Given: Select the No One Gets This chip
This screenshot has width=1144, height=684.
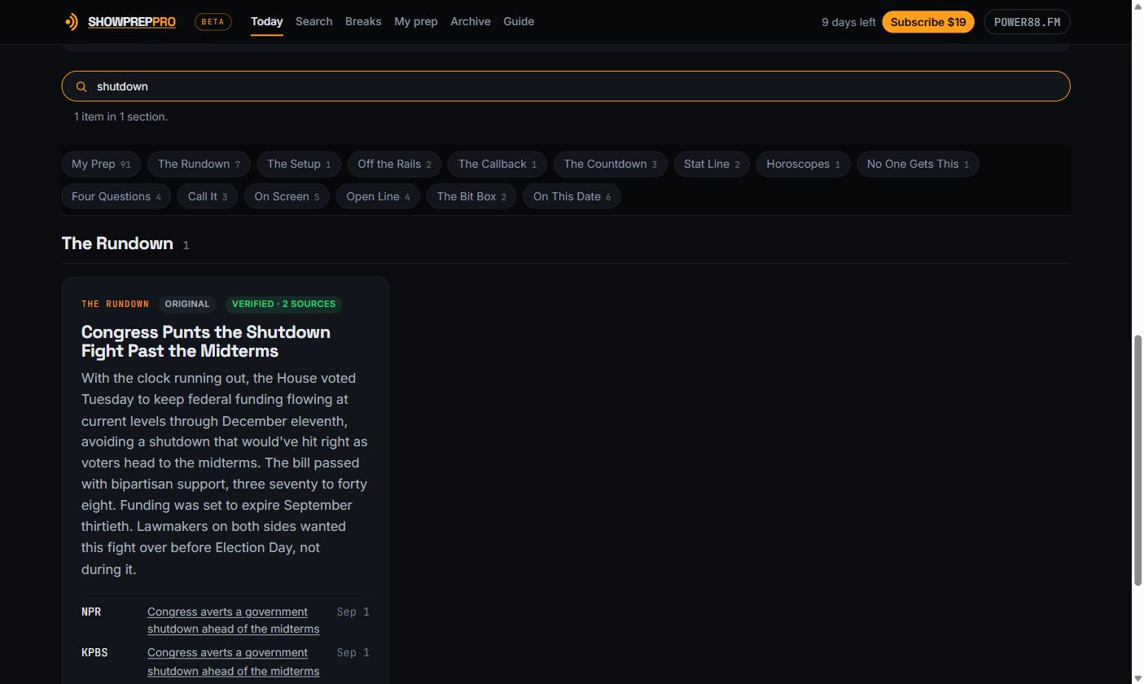Looking at the screenshot, I should (918, 164).
